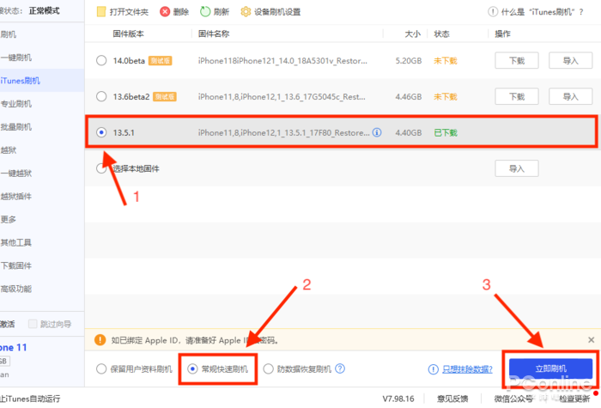This screenshot has width=601, height=408.
Task: Click the 已下载 status of 13.5.1
Action: [x=446, y=132]
